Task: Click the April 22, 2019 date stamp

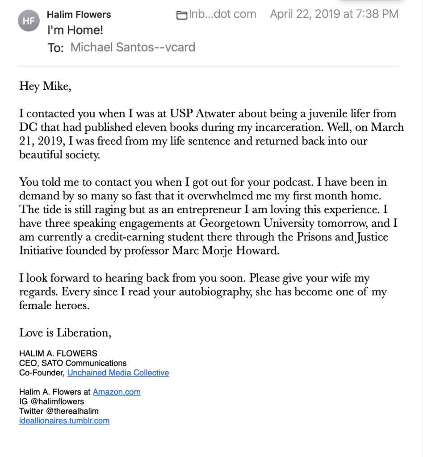Action: click(334, 14)
